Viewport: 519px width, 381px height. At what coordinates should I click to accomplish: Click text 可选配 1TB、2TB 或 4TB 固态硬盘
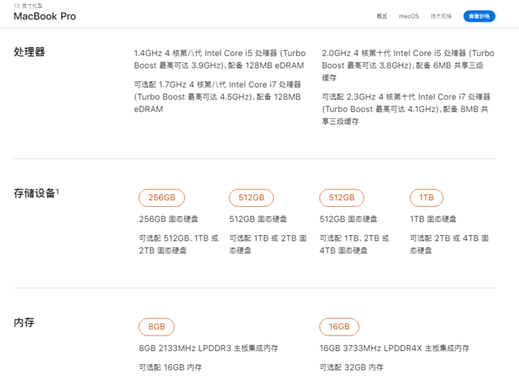pyautogui.click(x=354, y=245)
